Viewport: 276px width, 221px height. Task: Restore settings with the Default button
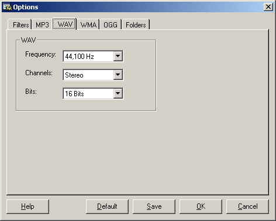click(107, 206)
